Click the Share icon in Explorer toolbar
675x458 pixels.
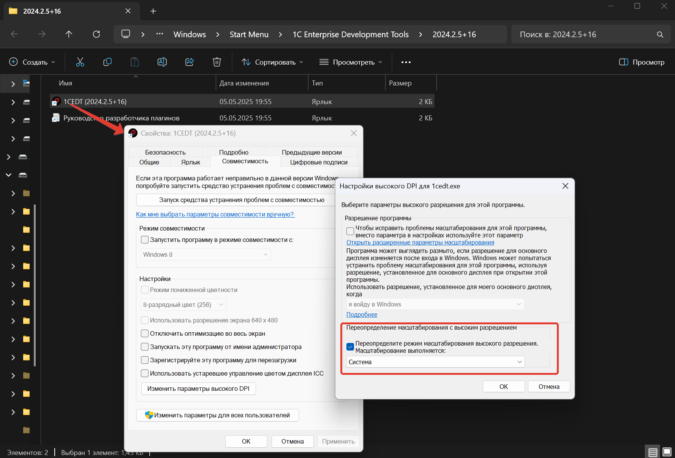click(x=190, y=62)
